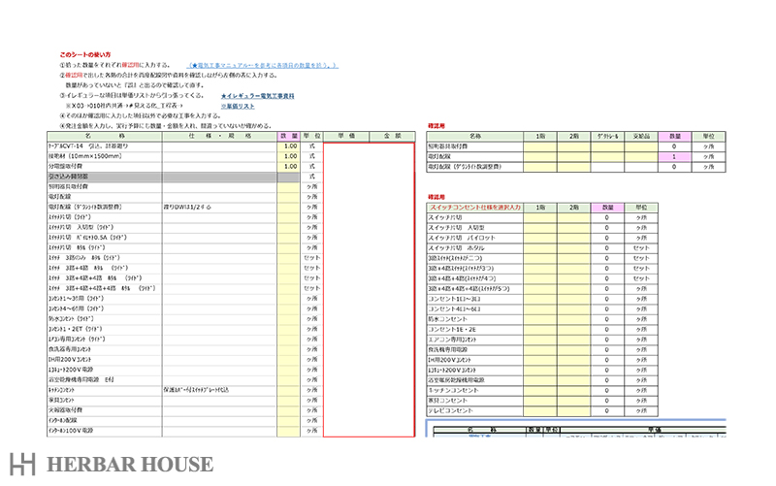Screen dimensions: 776x486
Task: Click the 仕様・規格 column header
Action: coord(219,136)
